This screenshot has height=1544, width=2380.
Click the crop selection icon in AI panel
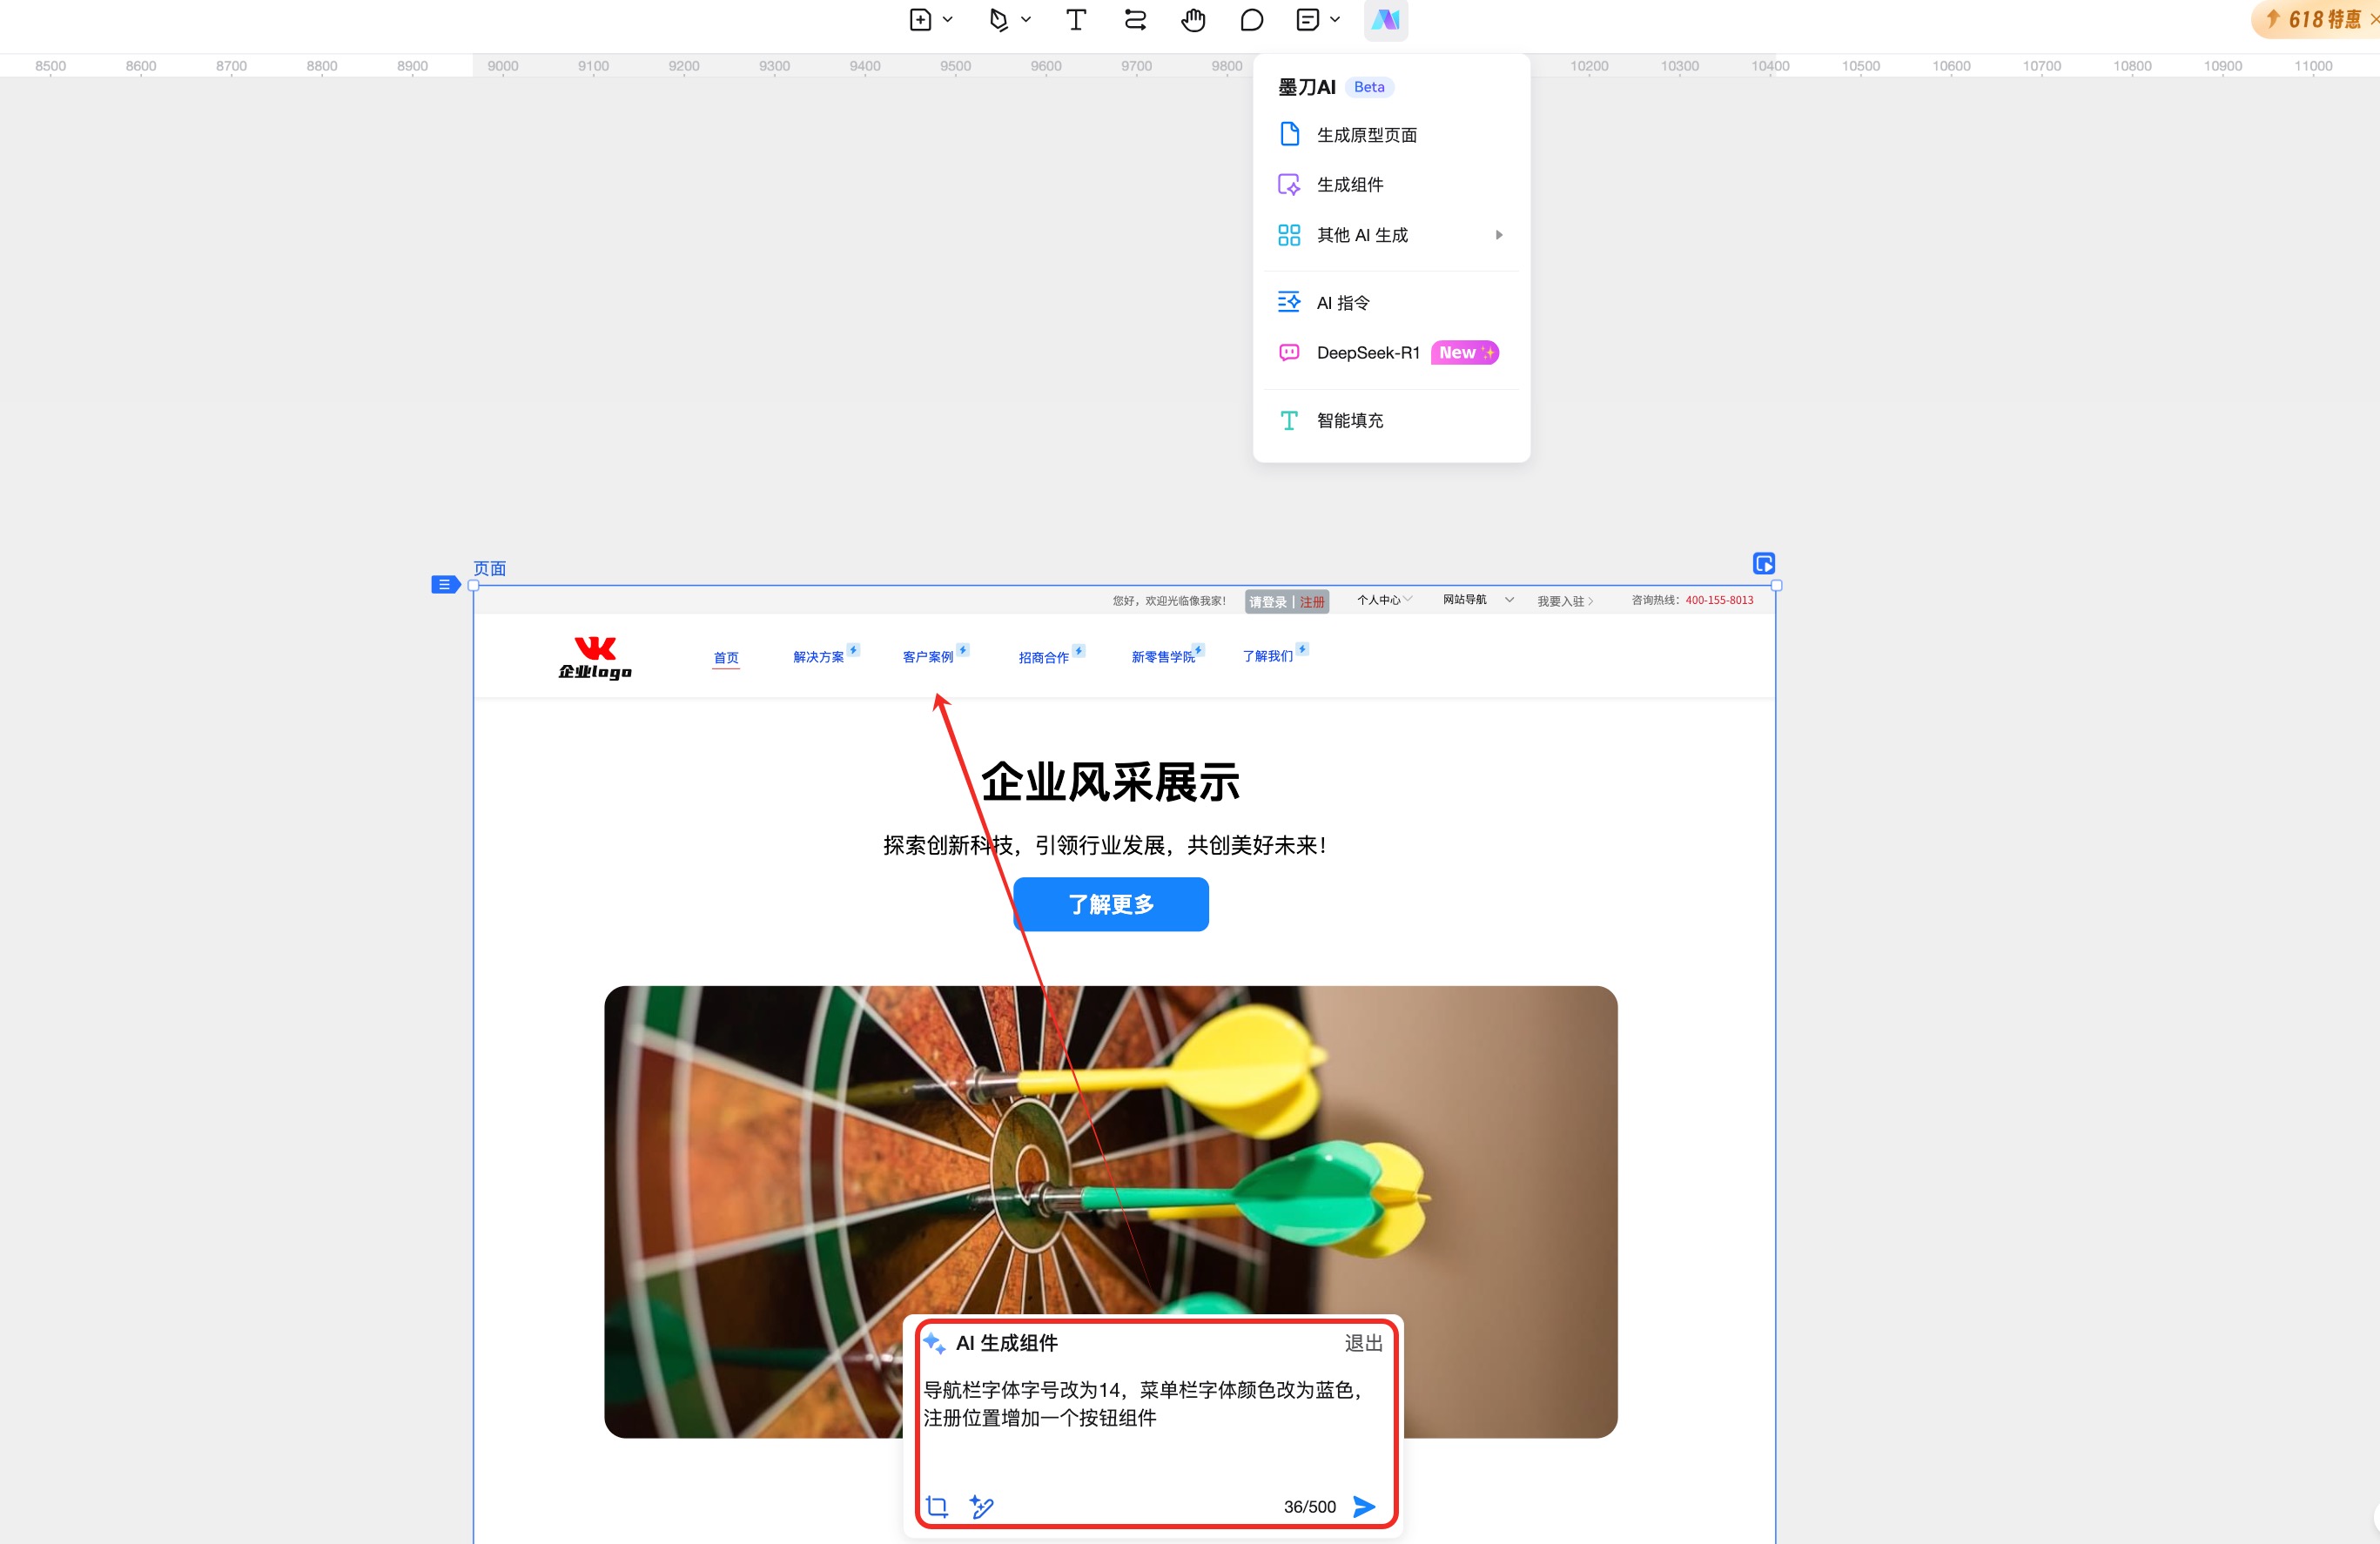pyautogui.click(x=937, y=1506)
